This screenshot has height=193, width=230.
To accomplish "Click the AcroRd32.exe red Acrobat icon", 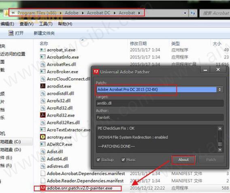I will click(43, 115).
